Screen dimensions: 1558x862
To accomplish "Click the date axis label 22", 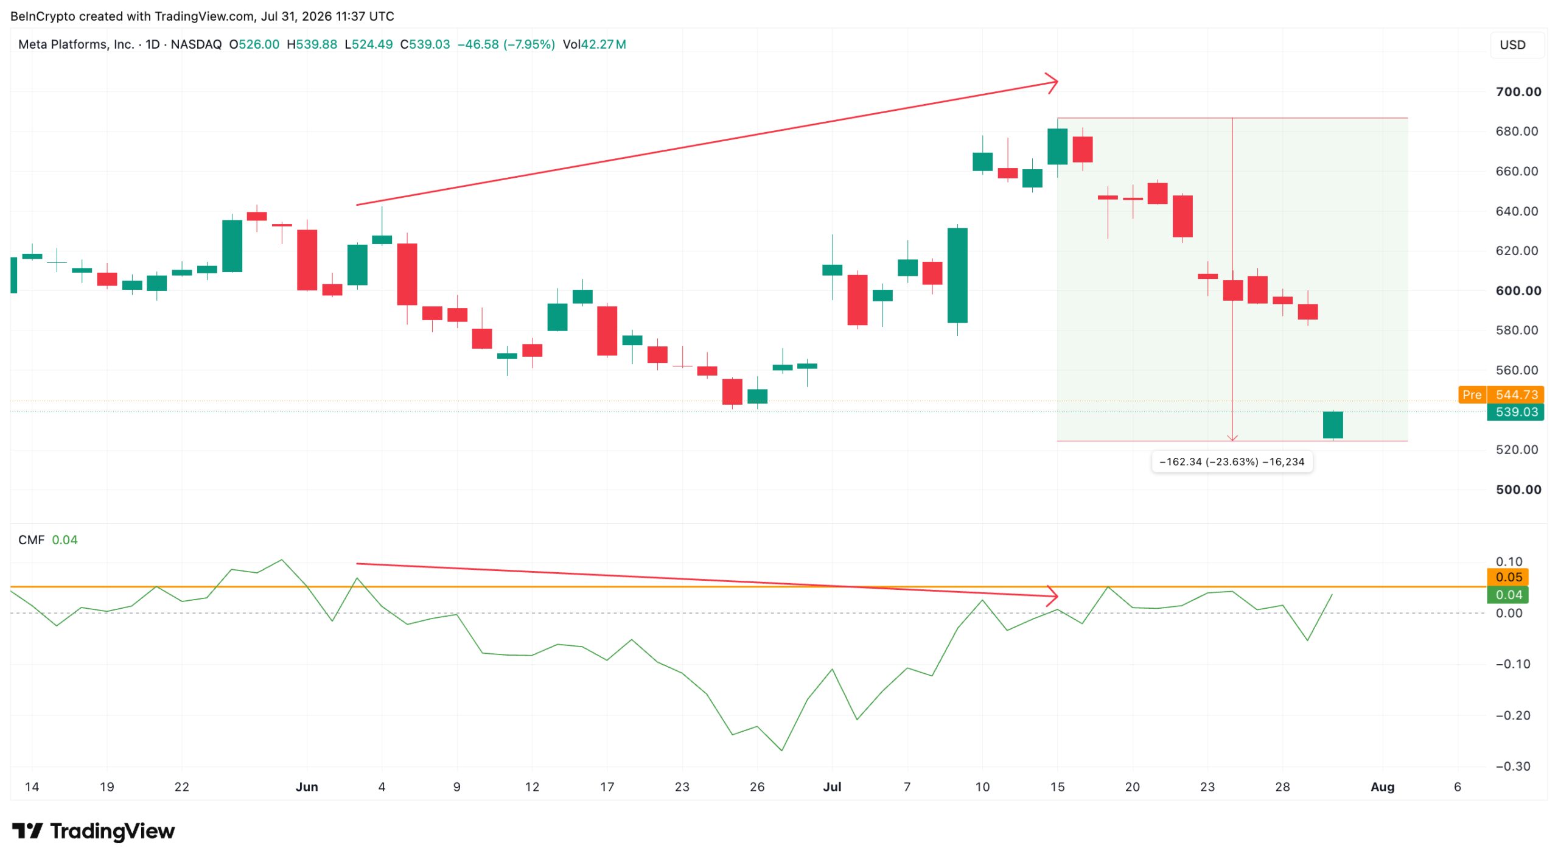I will pyautogui.click(x=181, y=787).
